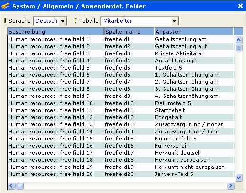The image size is (246, 193).
Task: Click the horizontal scrollbar thumb
Action: [x=19, y=185]
